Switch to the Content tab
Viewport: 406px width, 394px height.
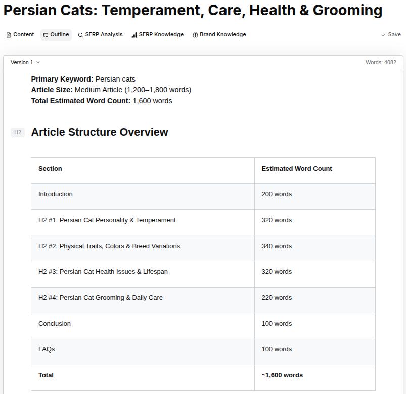tap(20, 34)
